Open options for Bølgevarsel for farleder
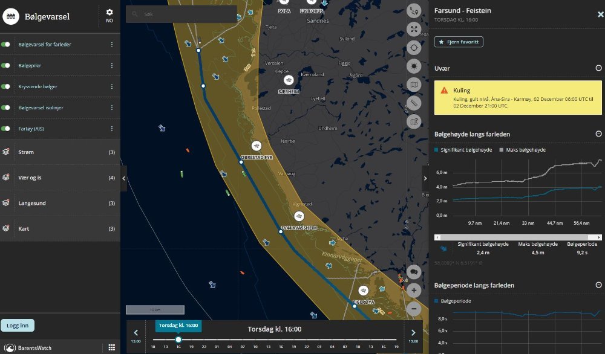Screen dimensions: 605x354 (x=112, y=44)
